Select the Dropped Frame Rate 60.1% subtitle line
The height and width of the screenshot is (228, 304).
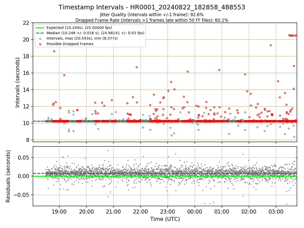152,20
